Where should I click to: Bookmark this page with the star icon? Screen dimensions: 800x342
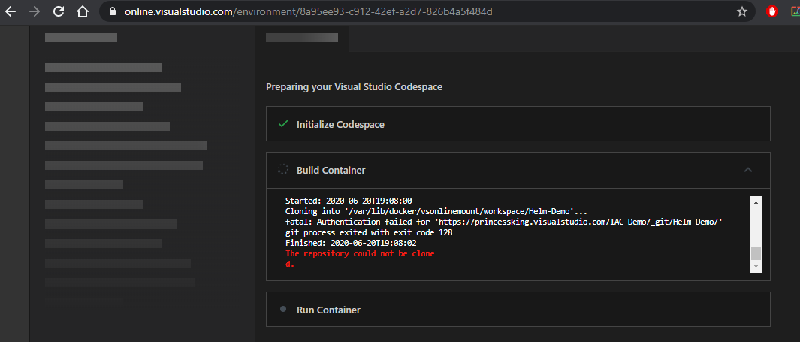742,11
